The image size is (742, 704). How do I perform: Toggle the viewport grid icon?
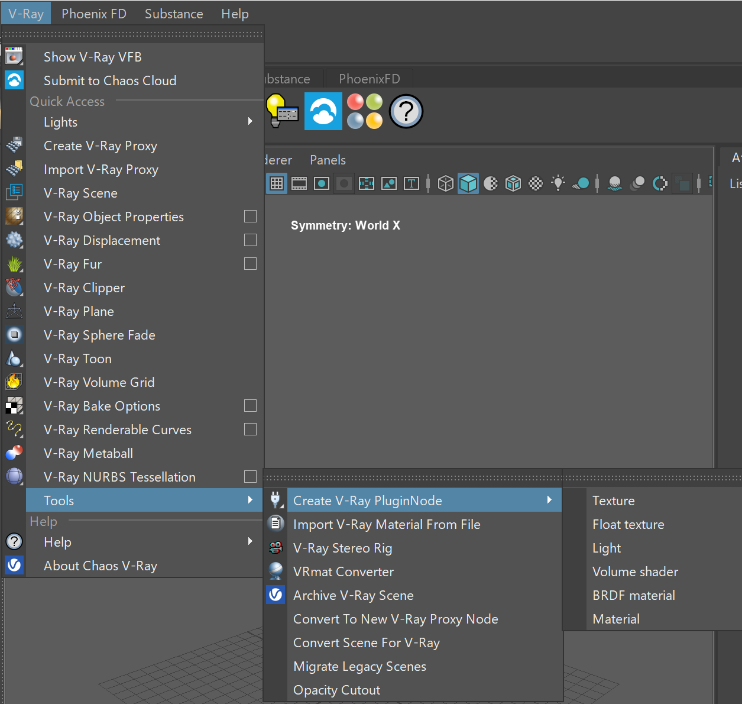point(277,183)
